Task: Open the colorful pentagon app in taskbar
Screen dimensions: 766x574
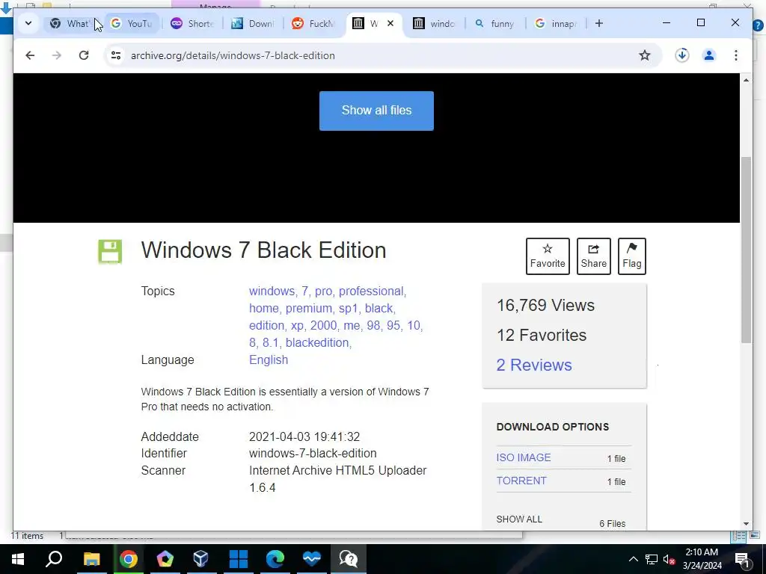Action: 165,559
